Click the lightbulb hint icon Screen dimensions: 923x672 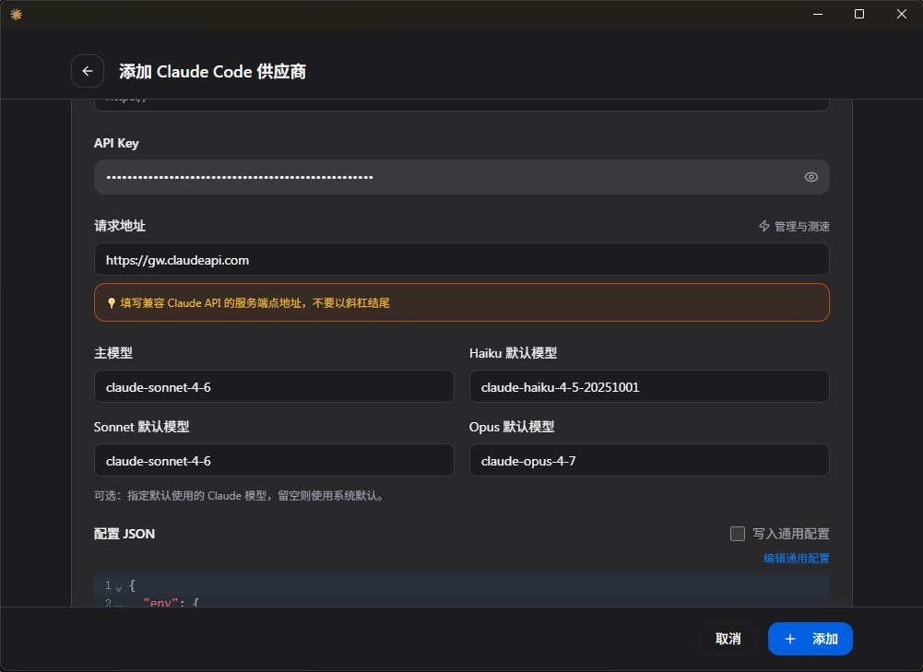tap(112, 303)
